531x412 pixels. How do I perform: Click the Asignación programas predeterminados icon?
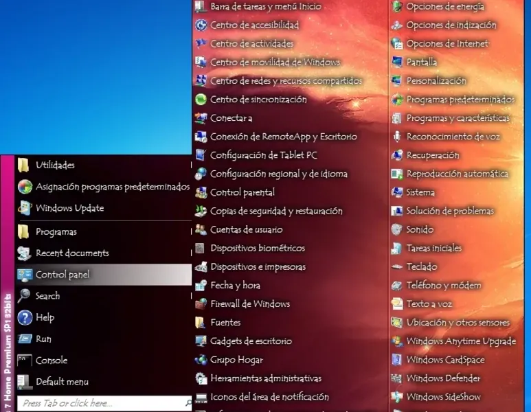(25, 187)
